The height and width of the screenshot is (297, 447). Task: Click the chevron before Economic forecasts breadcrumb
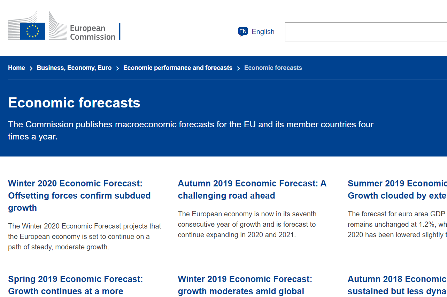pos(238,68)
